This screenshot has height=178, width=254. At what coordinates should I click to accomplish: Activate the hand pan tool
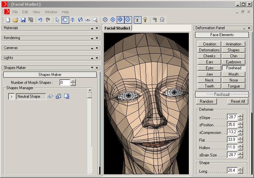pos(65,20)
